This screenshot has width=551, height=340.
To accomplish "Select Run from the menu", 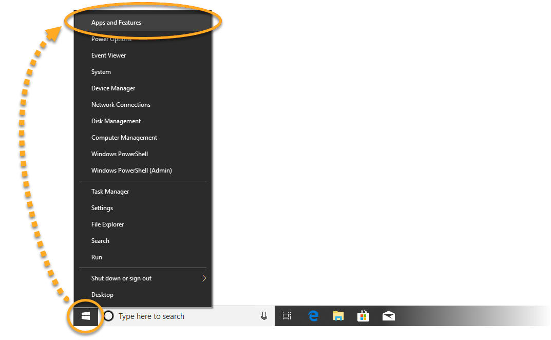I will click(97, 257).
